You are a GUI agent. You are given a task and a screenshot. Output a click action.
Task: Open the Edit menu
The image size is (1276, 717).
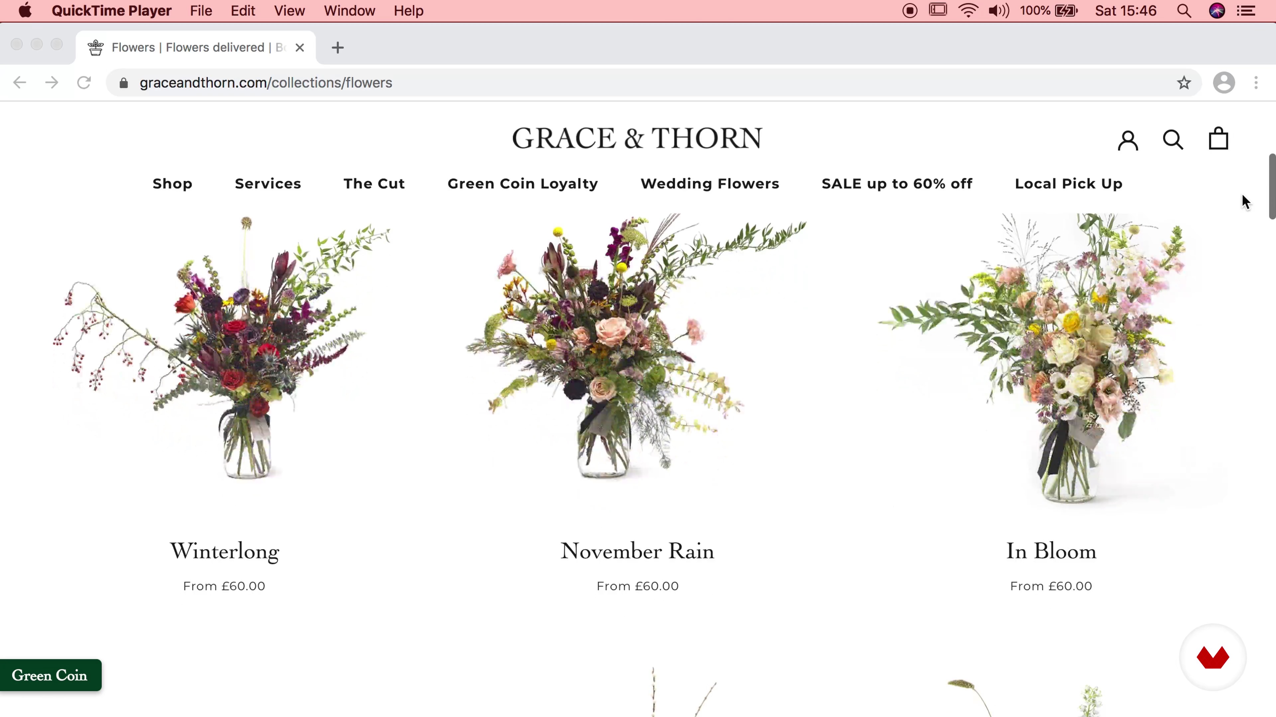coord(243,10)
